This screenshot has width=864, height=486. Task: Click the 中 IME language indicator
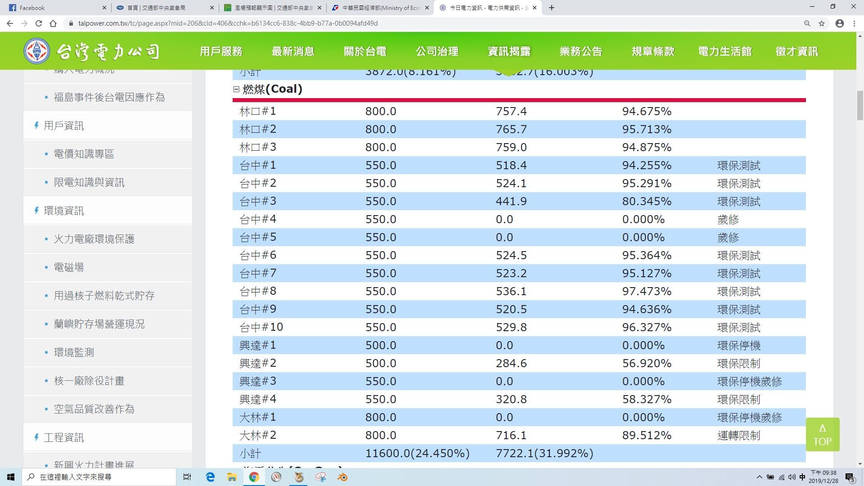pos(802,477)
